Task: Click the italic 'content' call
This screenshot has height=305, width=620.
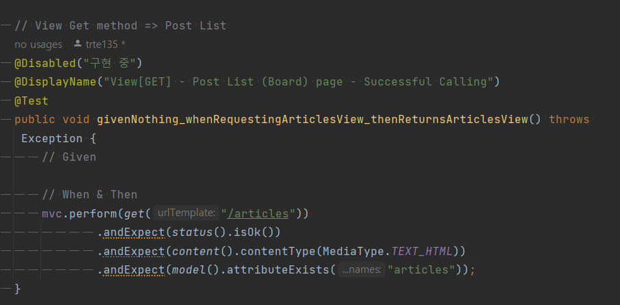Action: 196,252
